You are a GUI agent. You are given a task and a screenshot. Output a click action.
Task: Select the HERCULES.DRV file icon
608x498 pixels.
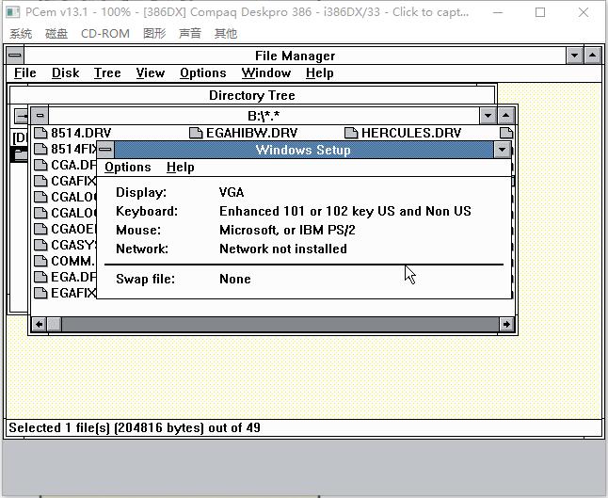pyautogui.click(x=351, y=133)
